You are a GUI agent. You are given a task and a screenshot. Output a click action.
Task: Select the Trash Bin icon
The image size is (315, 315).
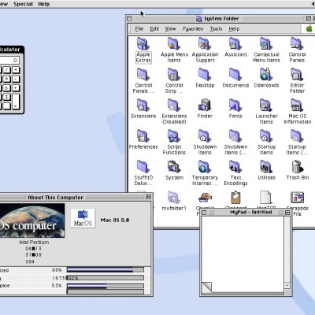click(x=297, y=167)
